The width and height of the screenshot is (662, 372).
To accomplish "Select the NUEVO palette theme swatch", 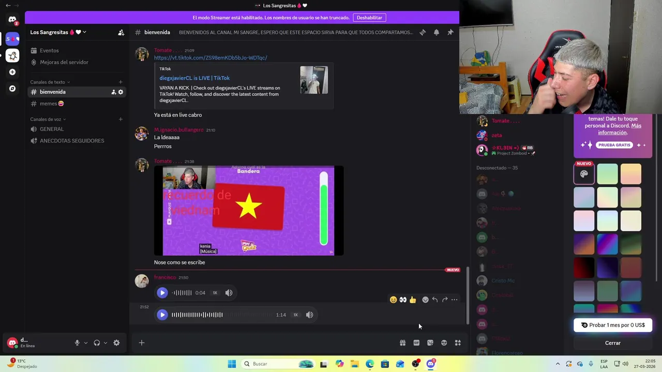I will pyautogui.click(x=584, y=174).
